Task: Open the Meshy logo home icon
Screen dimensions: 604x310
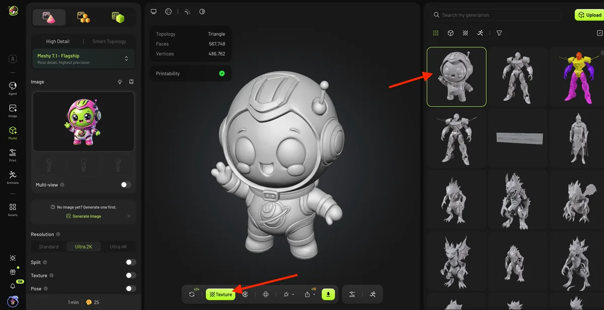Action: click(x=13, y=11)
